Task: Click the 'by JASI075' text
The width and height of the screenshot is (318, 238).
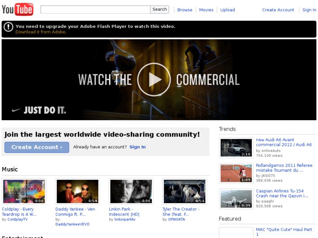Action: click(x=265, y=176)
